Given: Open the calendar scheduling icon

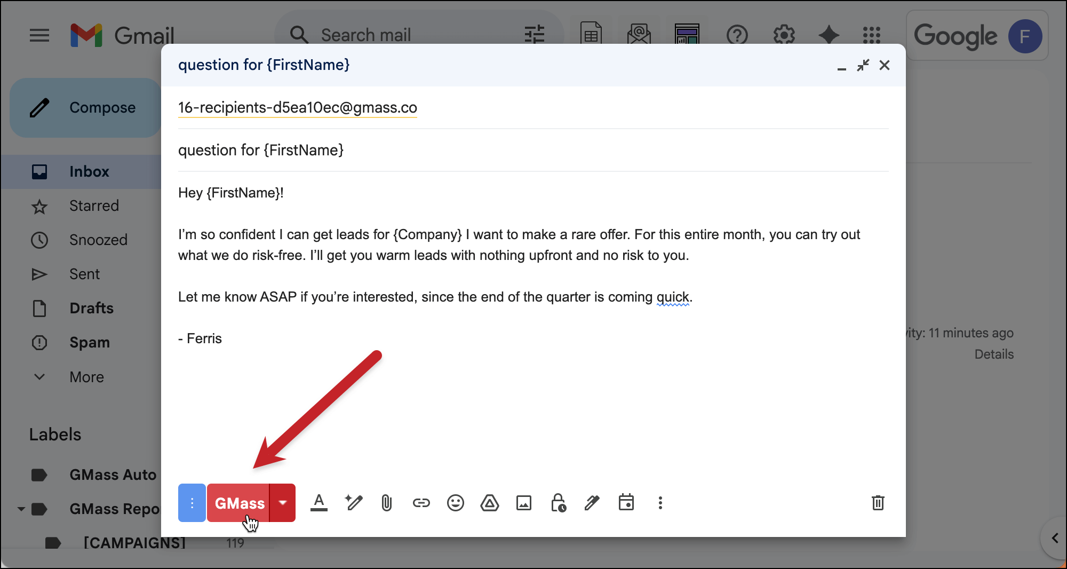Looking at the screenshot, I should tap(626, 503).
